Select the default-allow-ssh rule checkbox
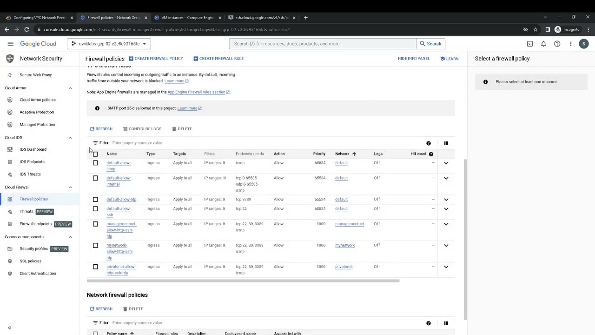The height and width of the screenshot is (335, 595). coord(95,209)
